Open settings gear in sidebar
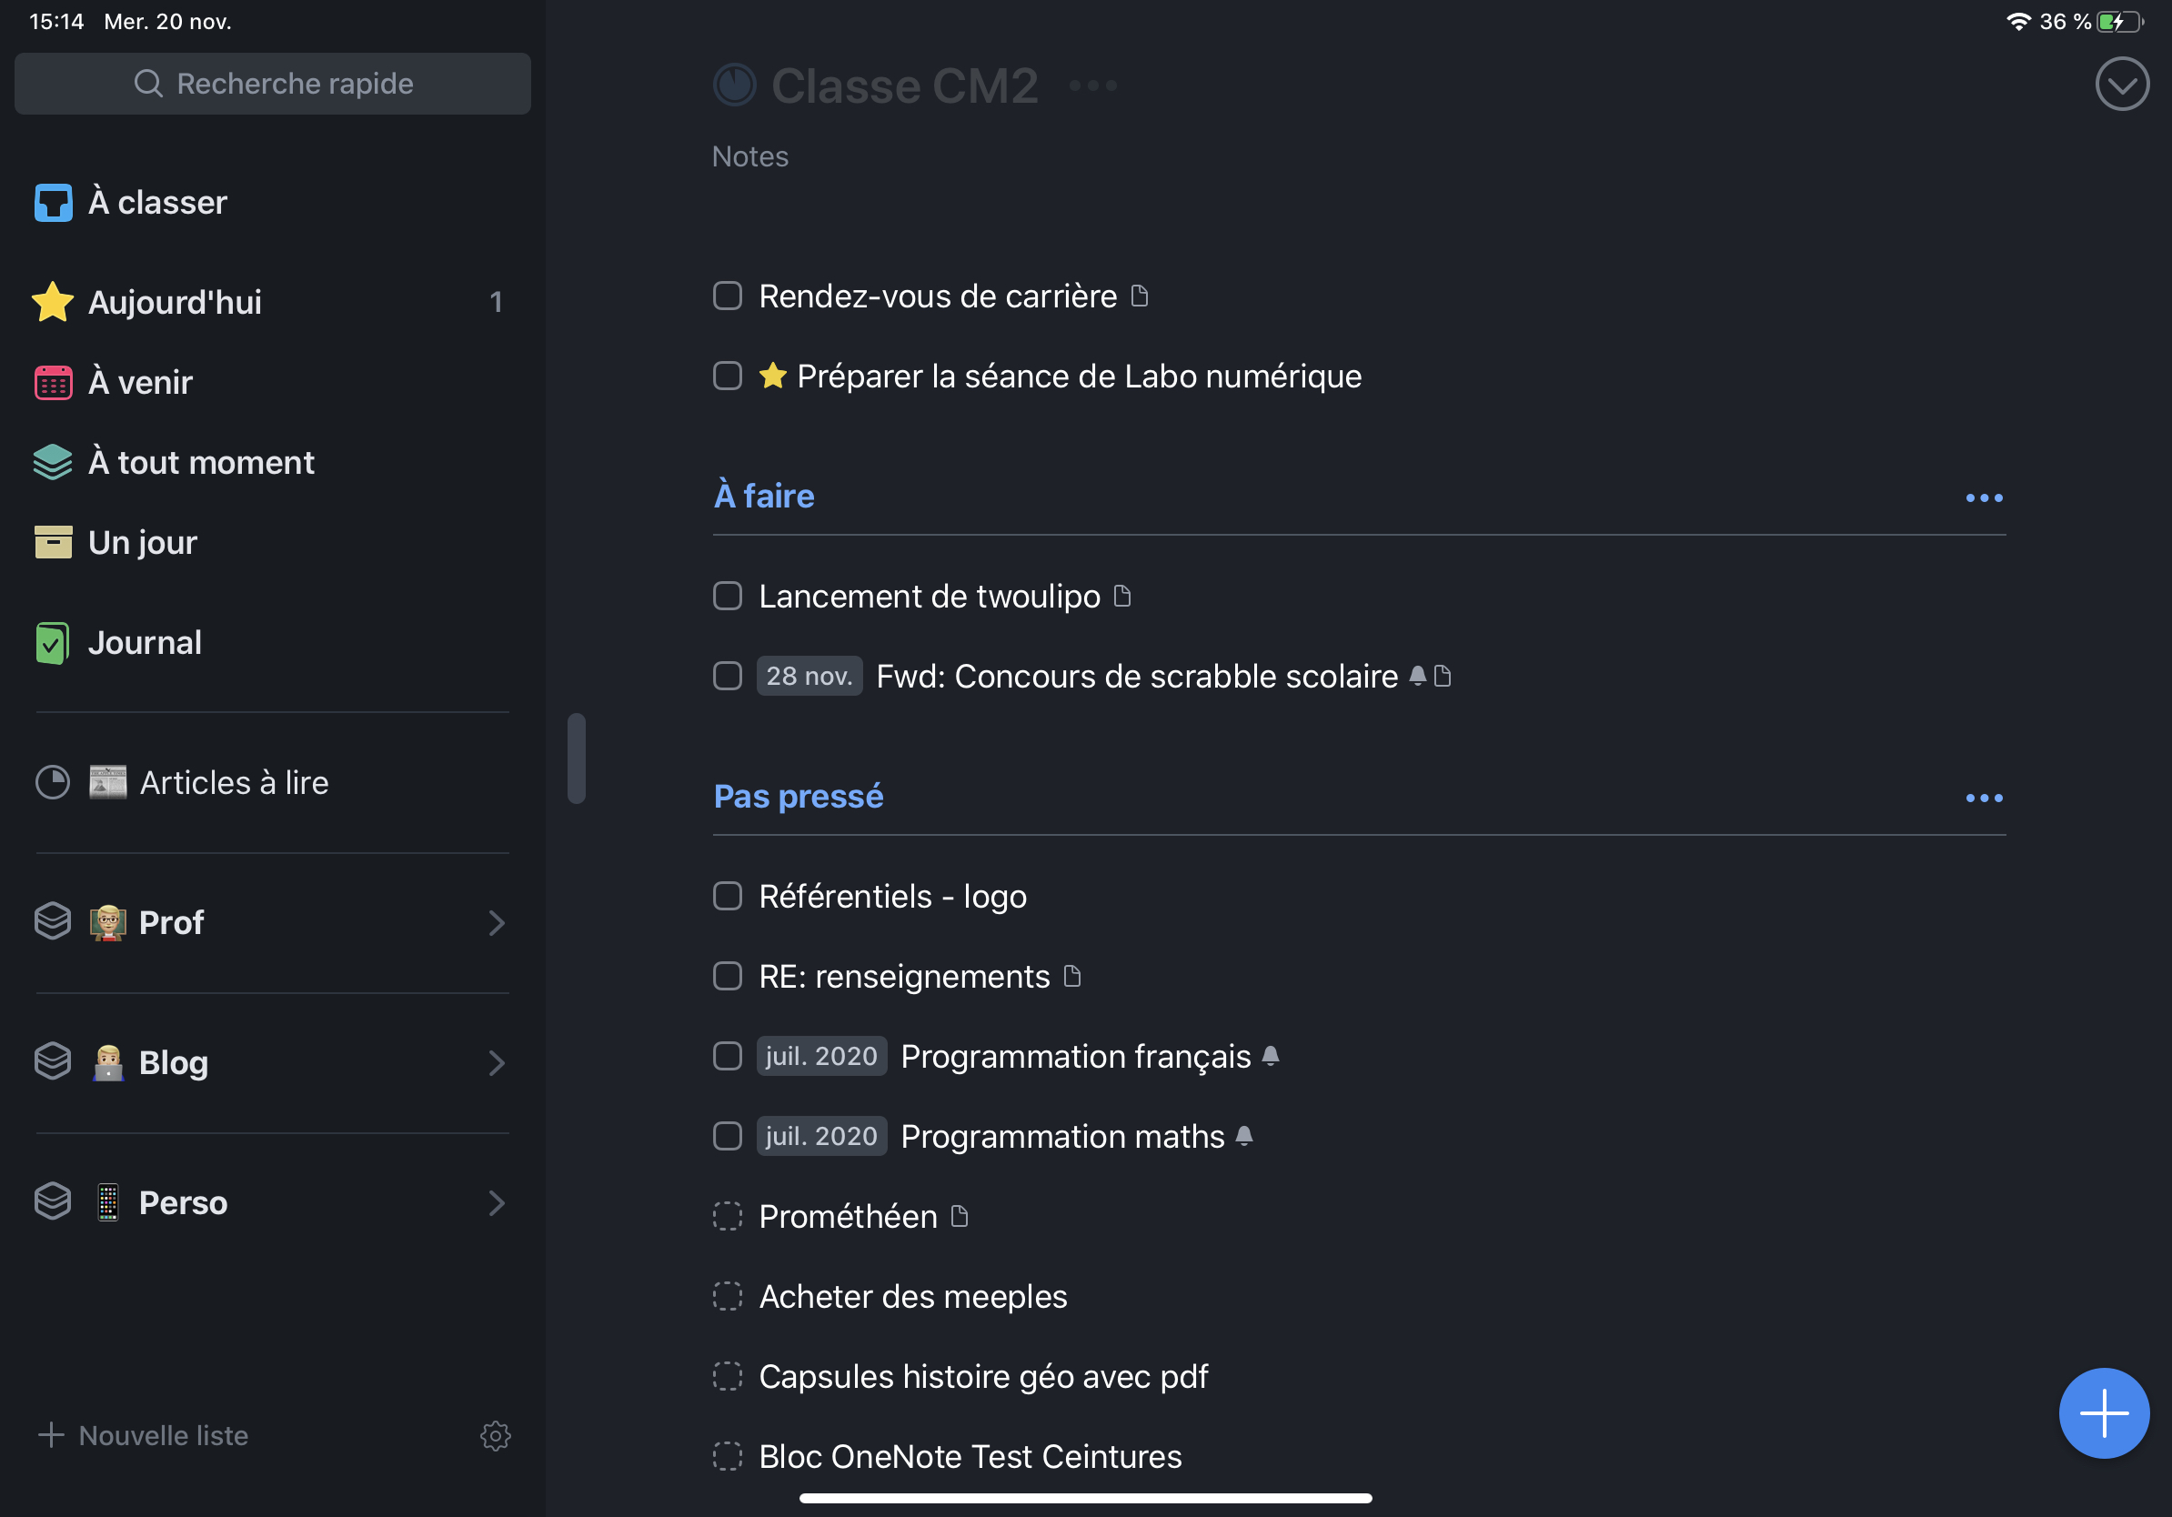The image size is (2172, 1517). coord(495,1436)
